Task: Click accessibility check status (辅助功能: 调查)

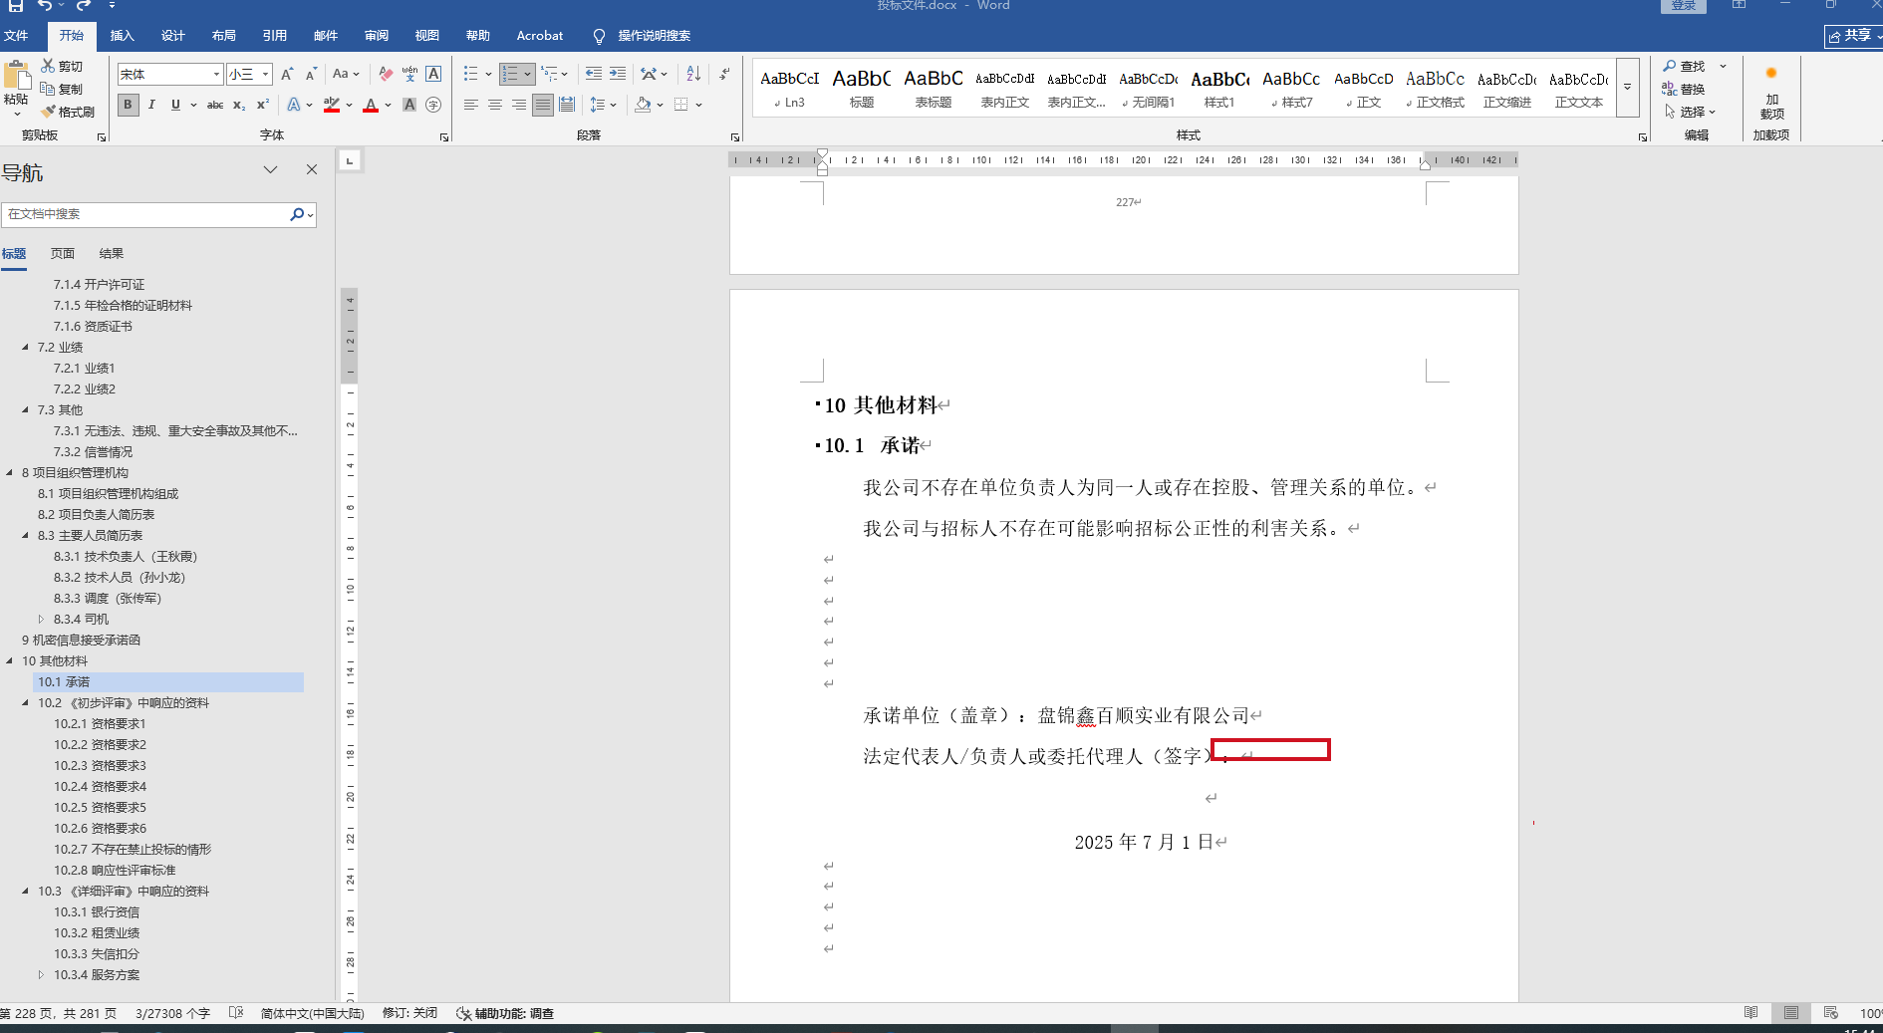Action: pos(505,1013)
